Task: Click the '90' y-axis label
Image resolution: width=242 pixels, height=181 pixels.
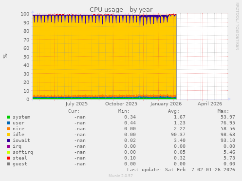Action: click(x=26, y=22)
